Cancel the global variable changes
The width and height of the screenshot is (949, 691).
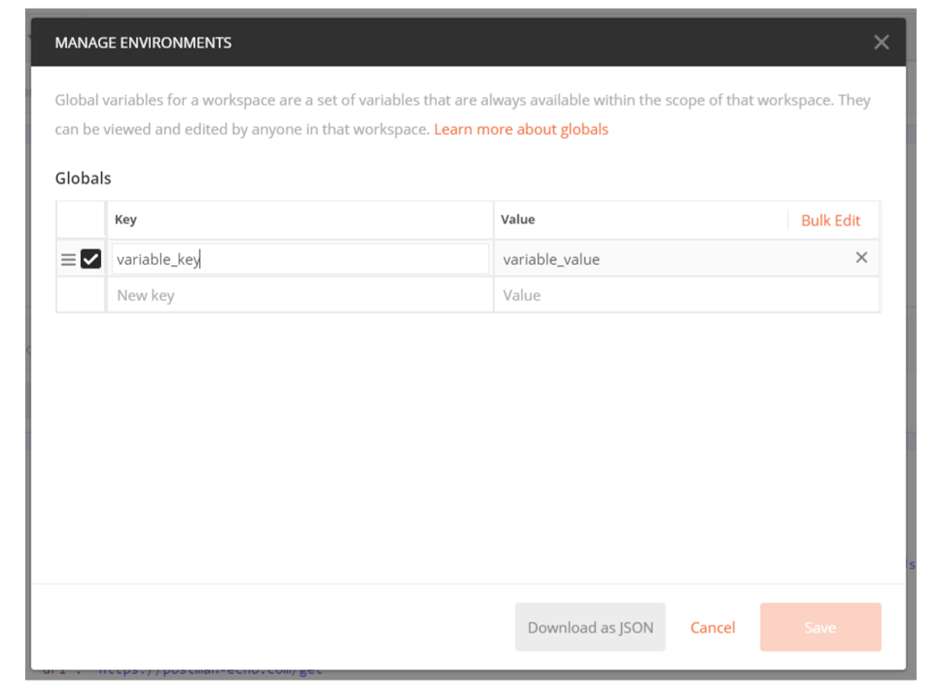[x=712, y=627]
